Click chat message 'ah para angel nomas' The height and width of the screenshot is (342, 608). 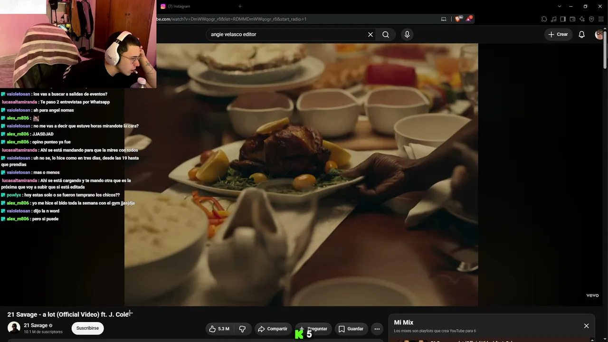click(53, 110)
